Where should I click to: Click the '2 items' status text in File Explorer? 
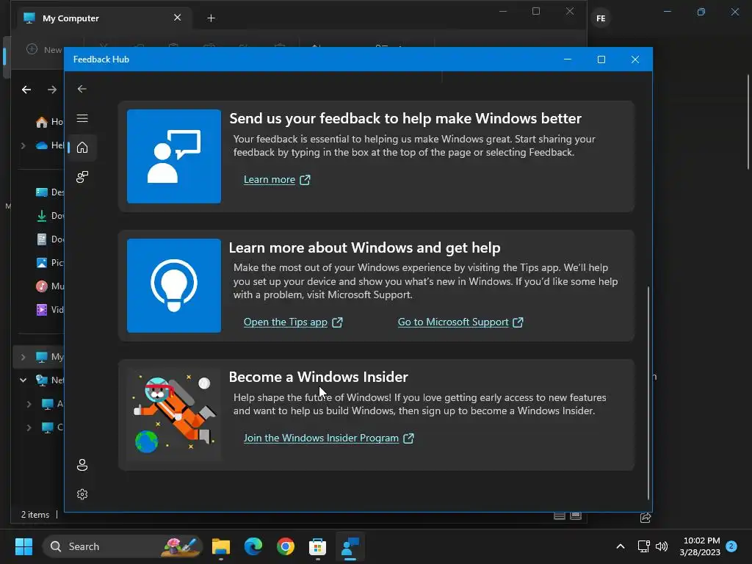[35, 515]
